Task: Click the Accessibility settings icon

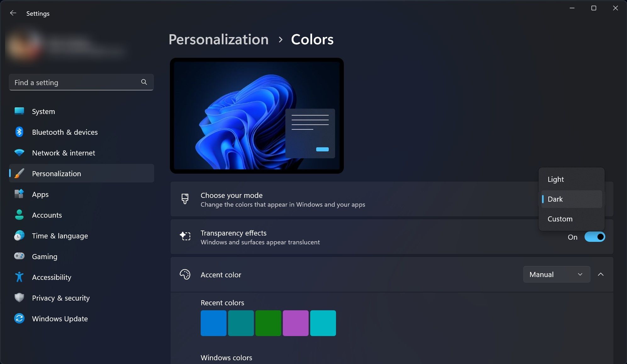Action: [x=19, y=277]
